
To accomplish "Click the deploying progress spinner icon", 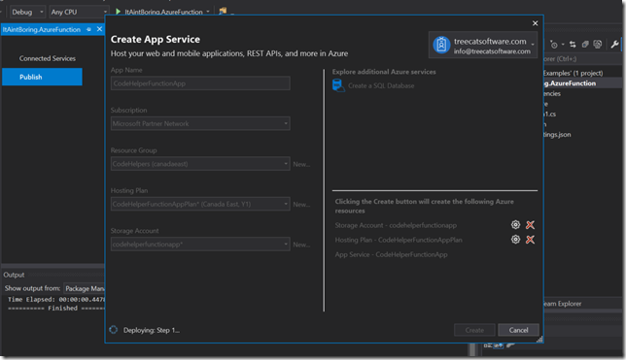I will click(114, 330).
